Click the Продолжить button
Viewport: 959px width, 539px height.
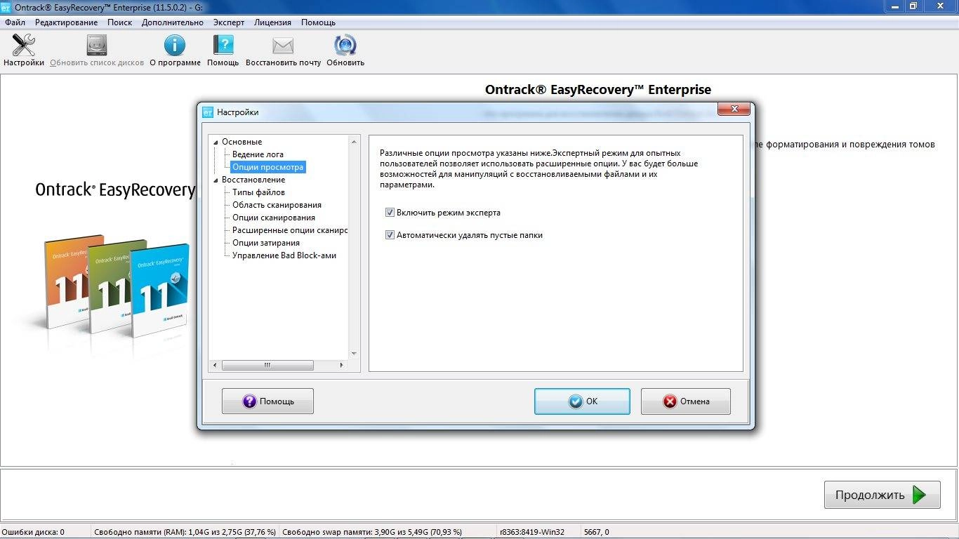coord(882,495)
